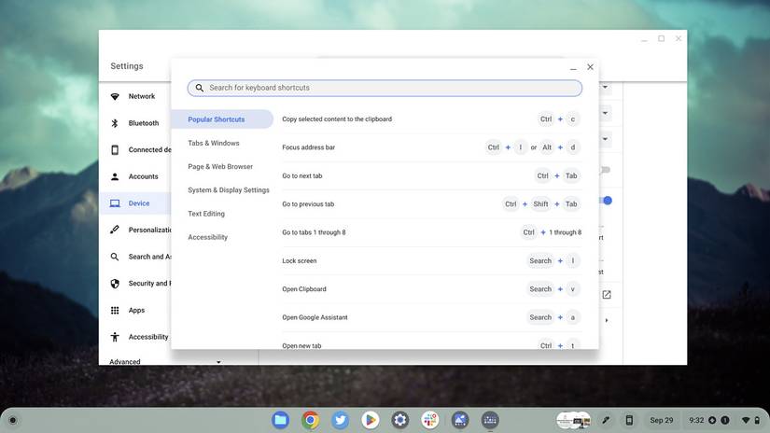Viewport: 770px width, 433px height.
Task: Click the Alt key chip in Focus address bar row
Action: pyautogui.click(x=547, y=147)
